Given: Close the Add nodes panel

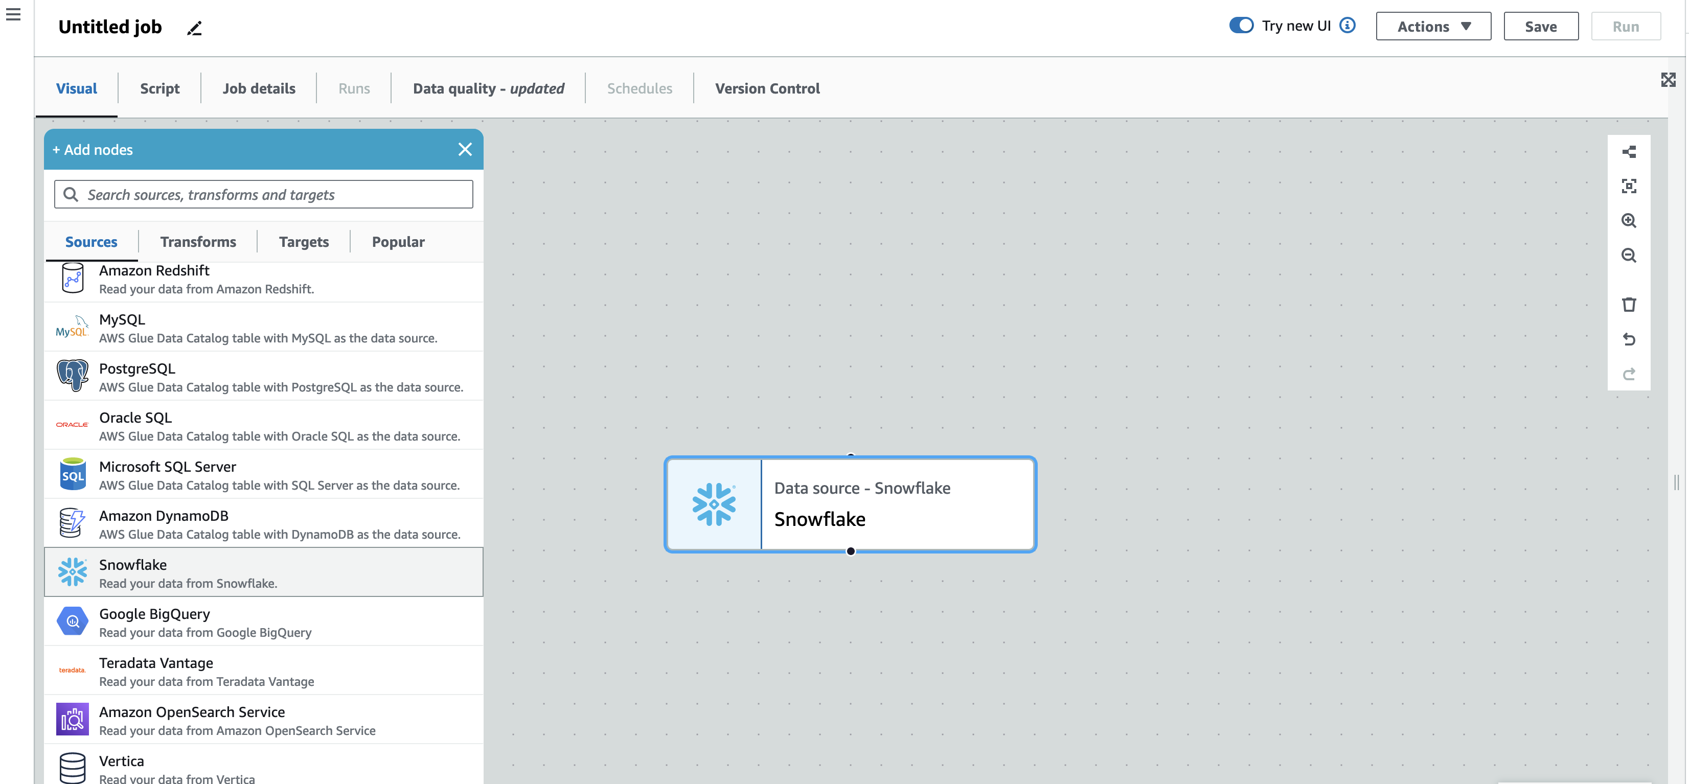Looking at the screenshot, I should tap(466, 149).
